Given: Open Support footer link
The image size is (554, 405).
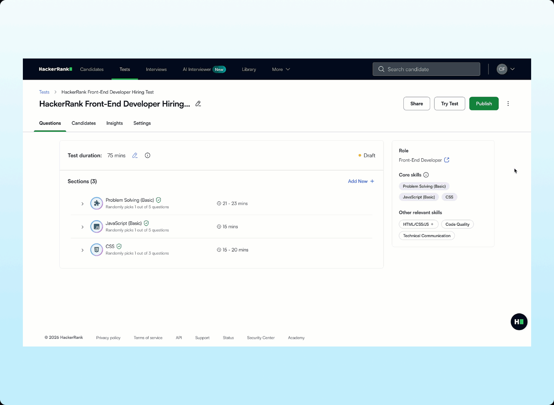Looking at the screenshot, I should tap(202, 338).
